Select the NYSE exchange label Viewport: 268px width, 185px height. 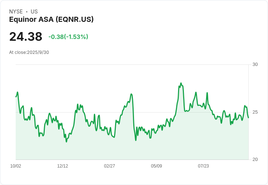[16, 12]
